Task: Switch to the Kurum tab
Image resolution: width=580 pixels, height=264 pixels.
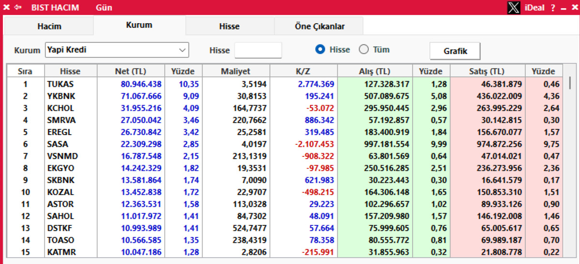Action: click(139, 25)
